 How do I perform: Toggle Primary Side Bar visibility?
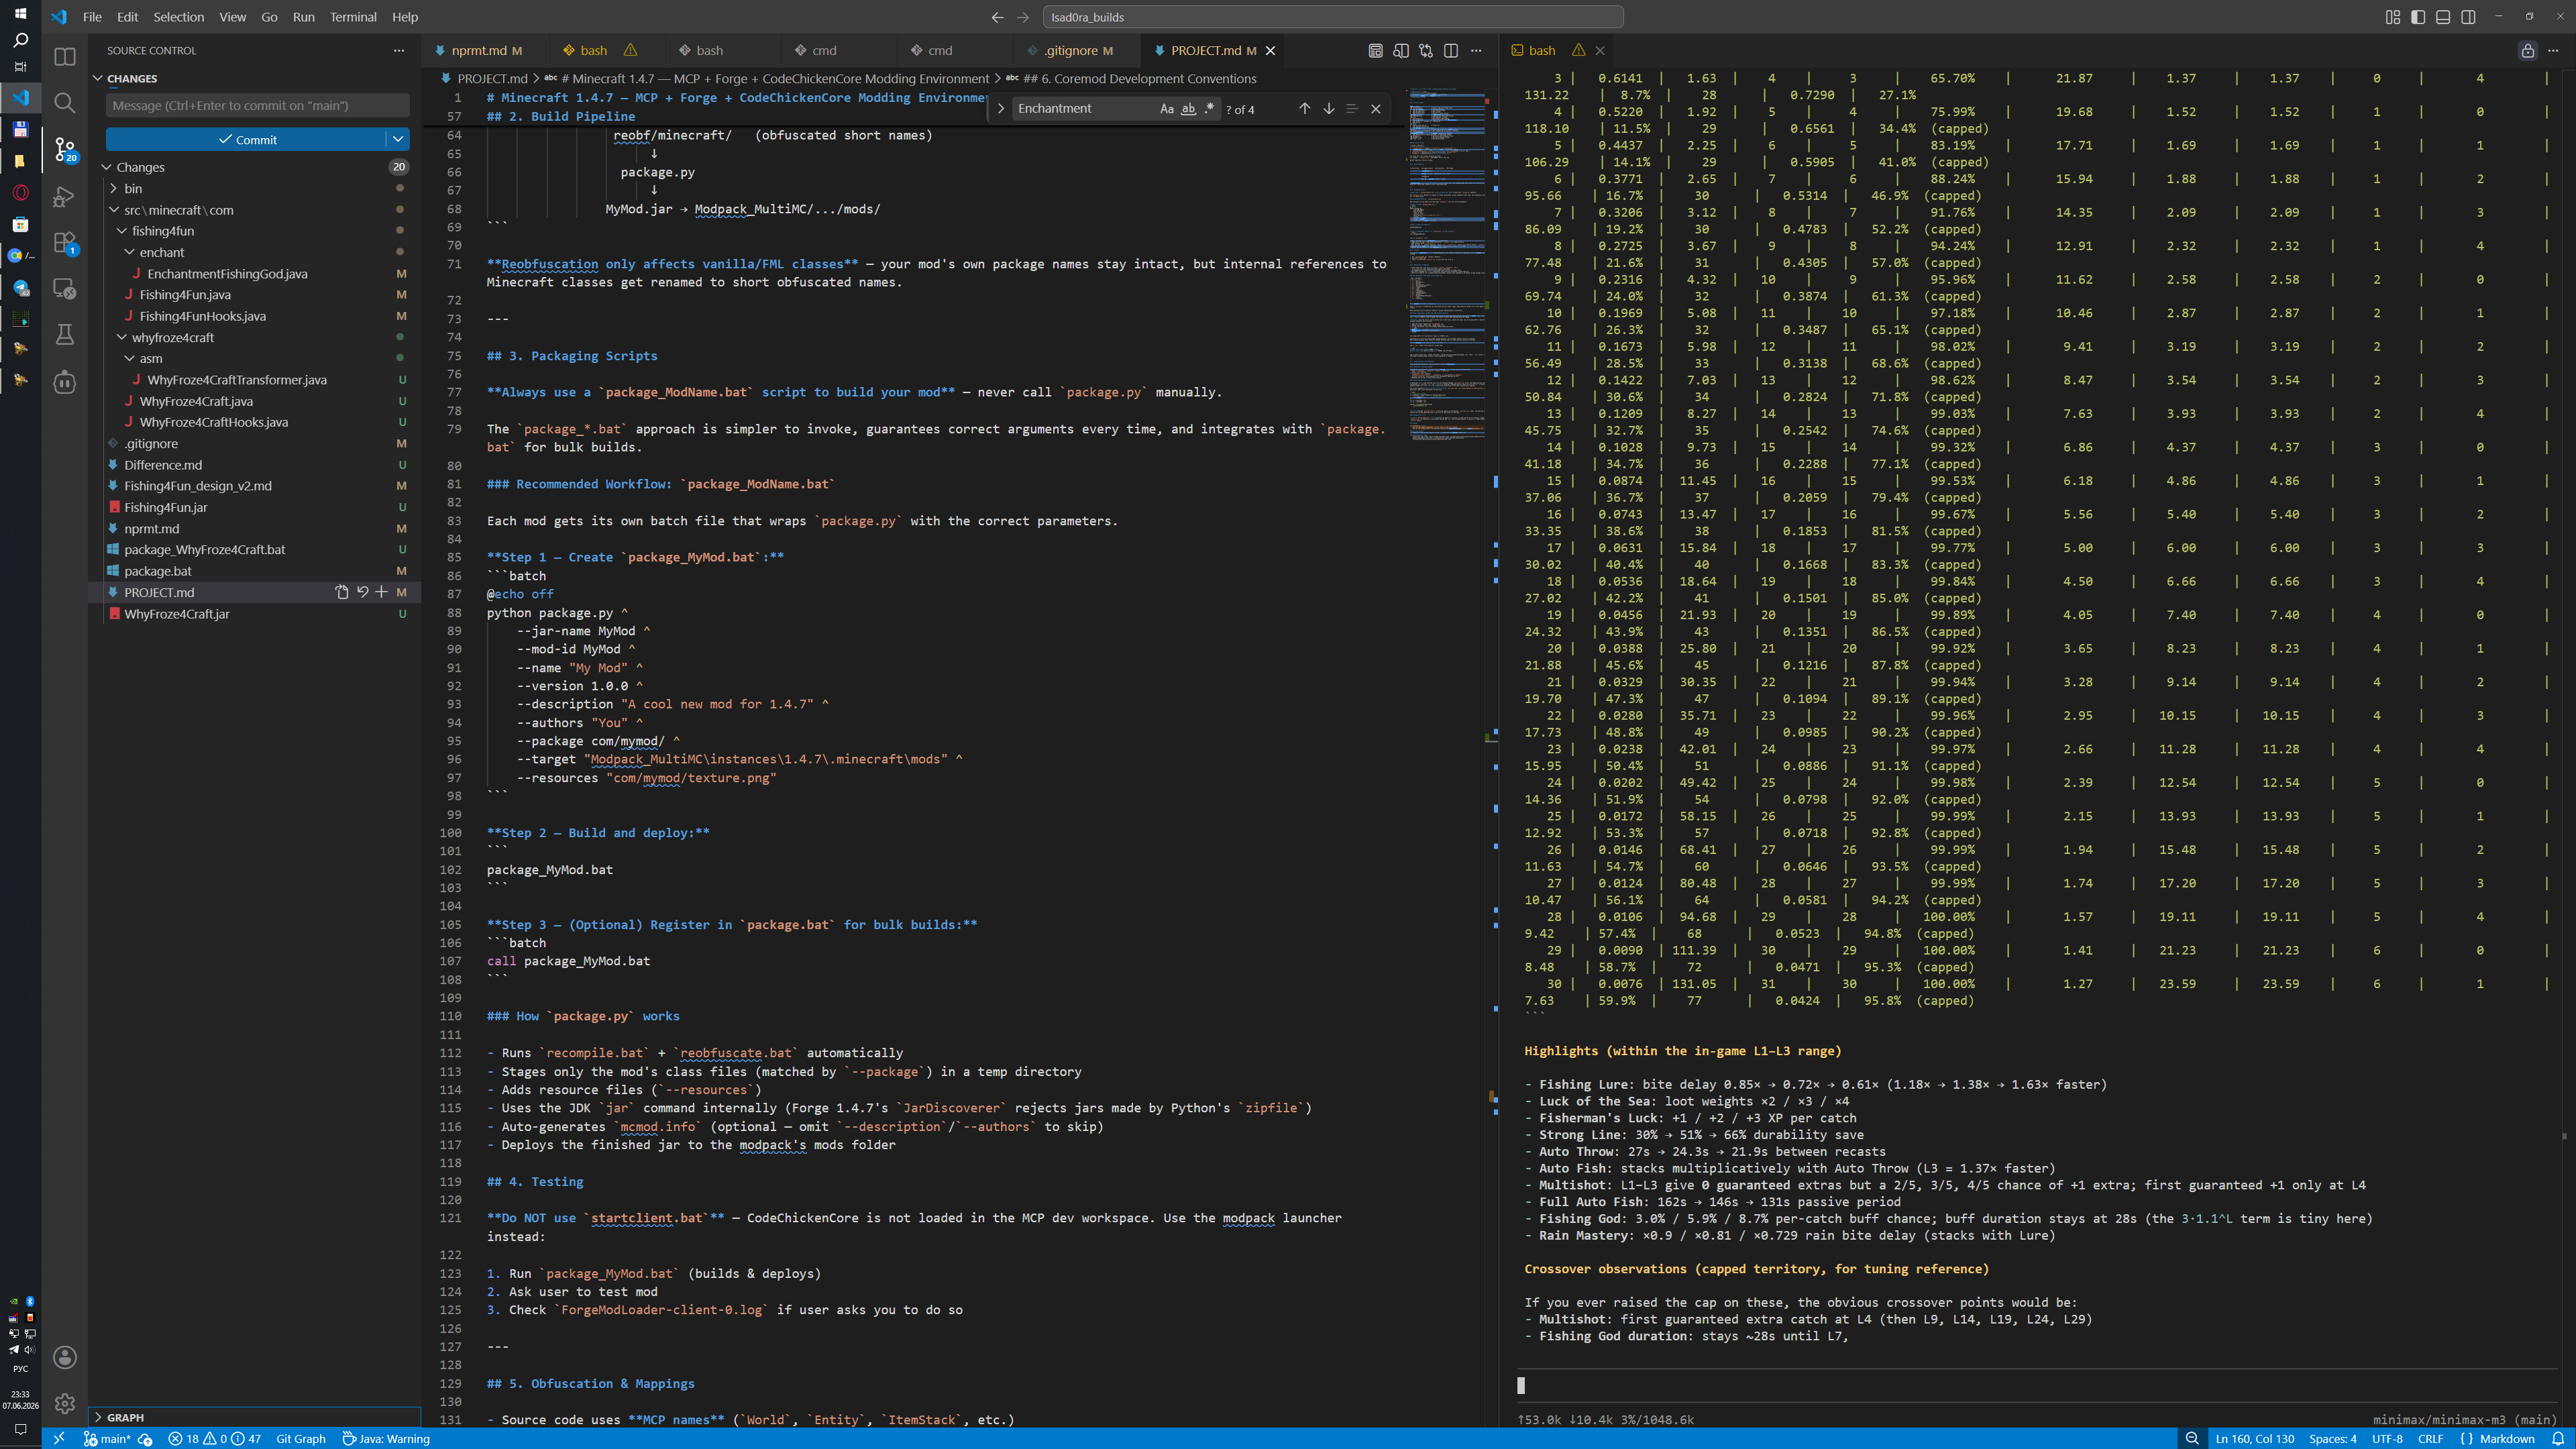2418,17
